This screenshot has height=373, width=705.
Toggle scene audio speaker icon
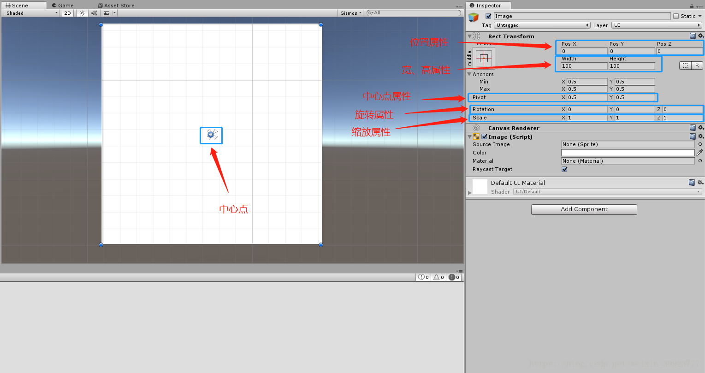pos(94,13)
